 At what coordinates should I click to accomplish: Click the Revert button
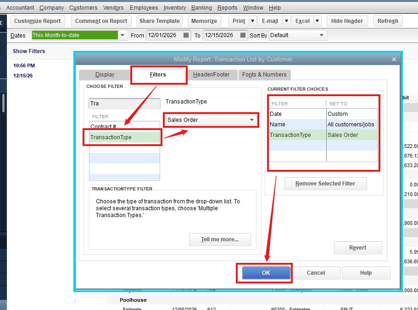point(358,248)
